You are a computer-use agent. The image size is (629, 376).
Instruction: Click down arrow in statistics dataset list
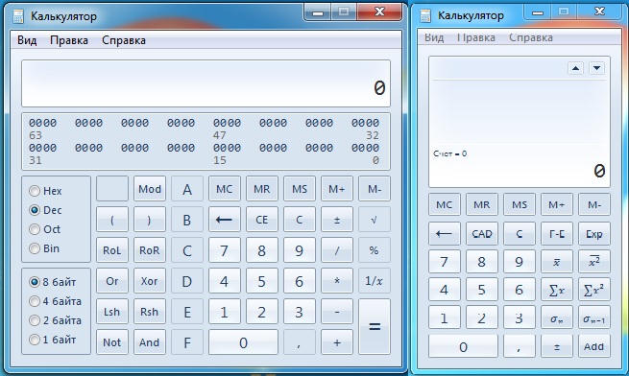point(596,68)
